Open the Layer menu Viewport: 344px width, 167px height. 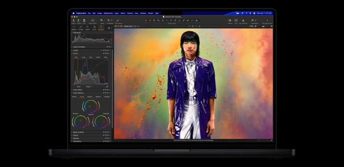(x=117, y=13)
